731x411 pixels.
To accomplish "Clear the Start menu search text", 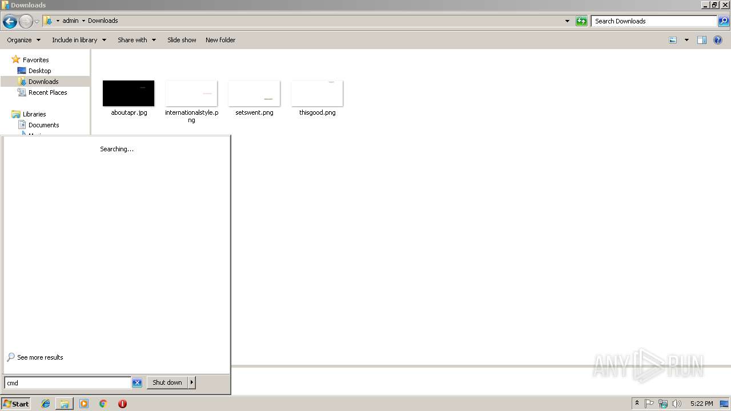I will pyautogui.click(x=137, y=383).
